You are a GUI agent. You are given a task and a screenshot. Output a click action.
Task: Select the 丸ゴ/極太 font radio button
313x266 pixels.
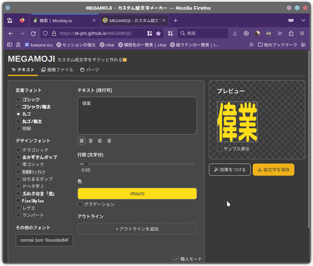point(18,121)
